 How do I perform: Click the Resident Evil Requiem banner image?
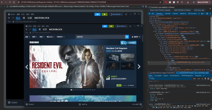coord(67,67)
